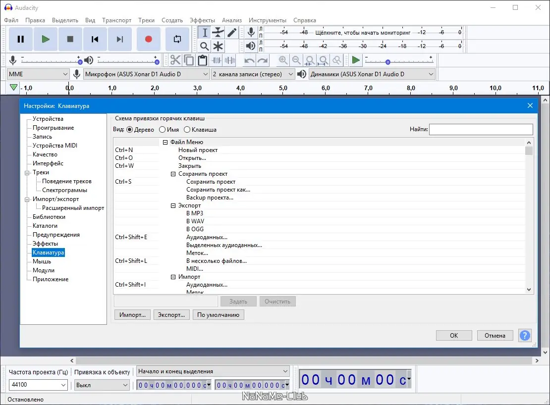Select the 'Дерево' view radio button
550x405 pixels.
pos(130,130)
